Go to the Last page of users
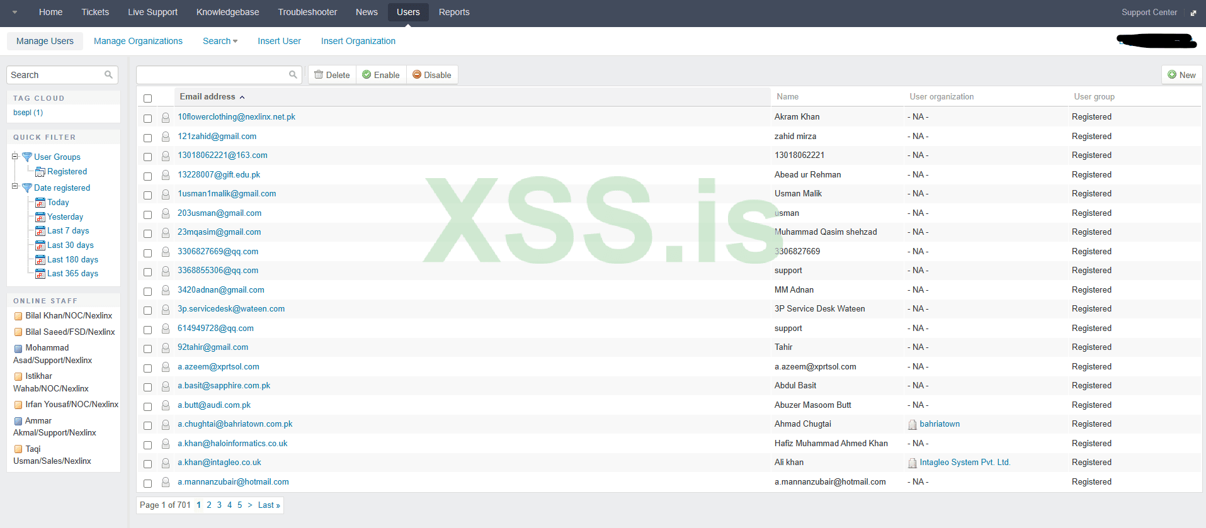Image resolution: width=1206 pixels, height=528 pixels. tap(269, 505)
